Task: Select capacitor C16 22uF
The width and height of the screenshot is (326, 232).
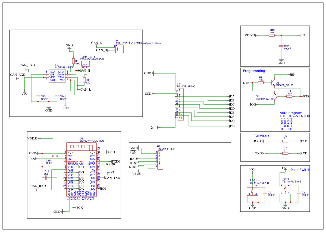Action: tap(46, 177)
